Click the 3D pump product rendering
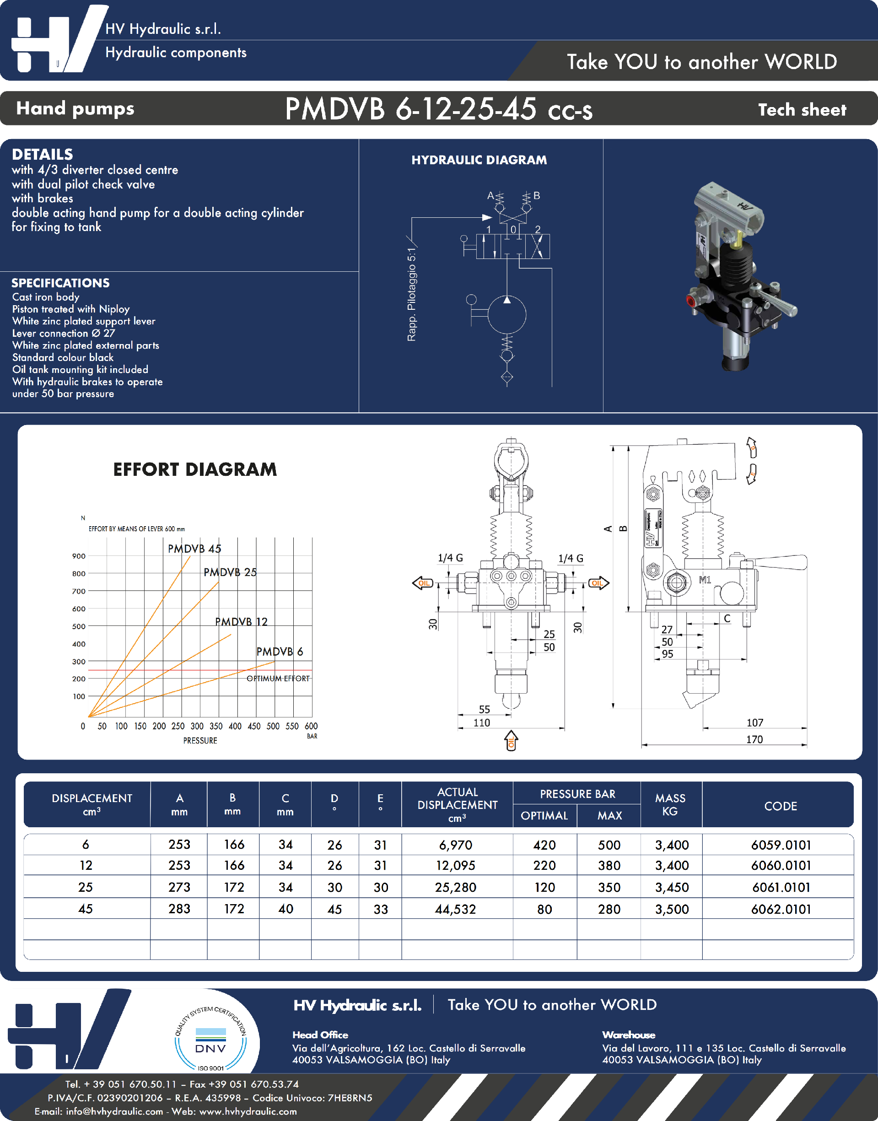Viewport: 878px width, 1121px height. [742, 275]
